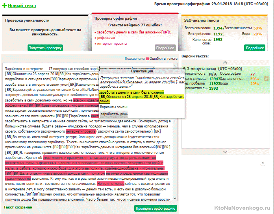Open Подробнее in SEO-анализ panel
Viewport: 274px width, 214px height.
[255, 48]
